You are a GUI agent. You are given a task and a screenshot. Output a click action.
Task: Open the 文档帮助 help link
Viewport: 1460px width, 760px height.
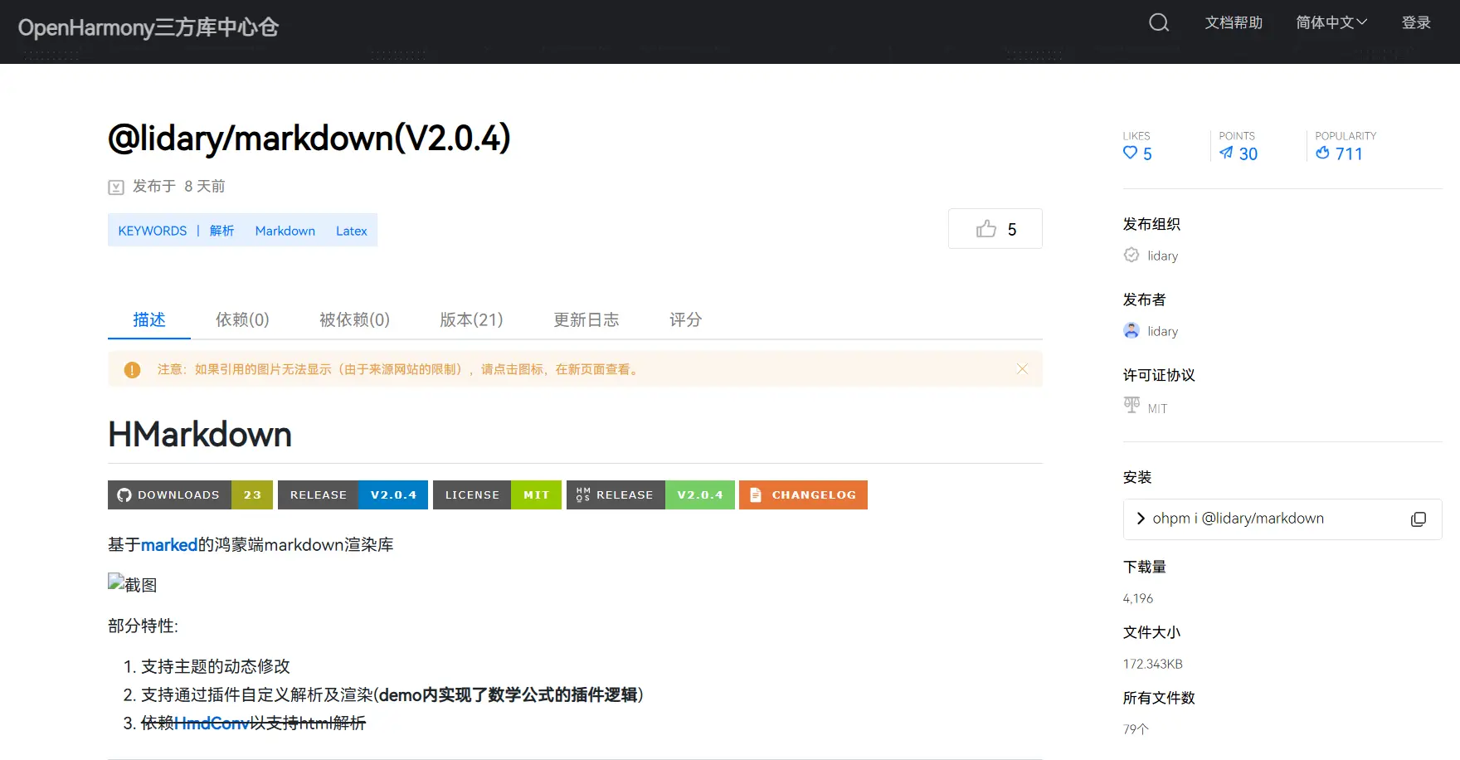[x=1234, y=22]
